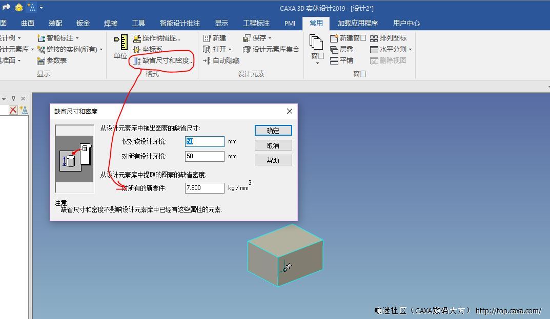Click 新建窗口 icon
Screen dimensions: 550x319
(334, 38)
